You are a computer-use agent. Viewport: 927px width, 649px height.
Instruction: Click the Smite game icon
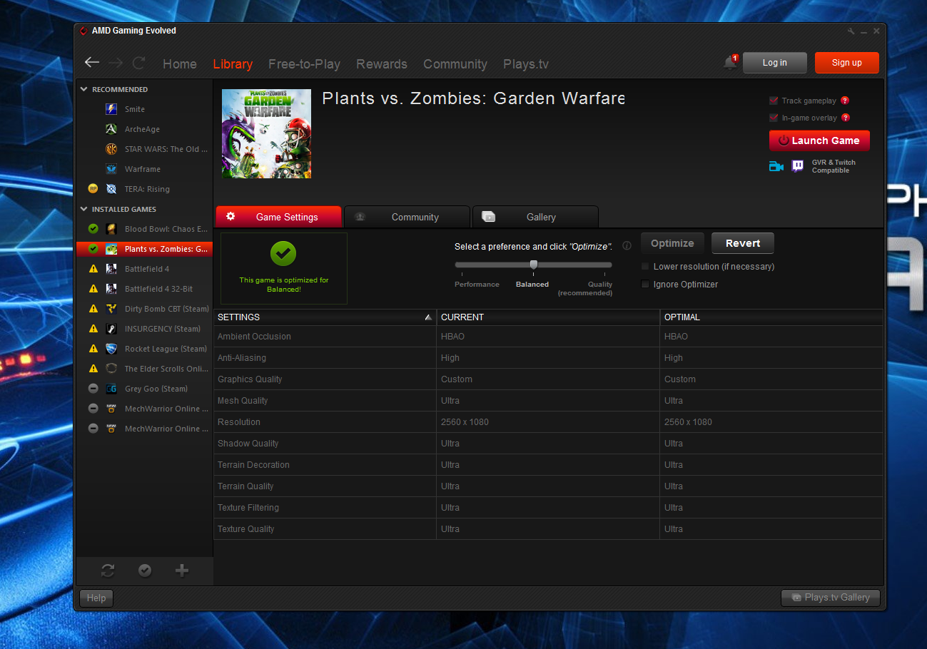coord(111,109)
